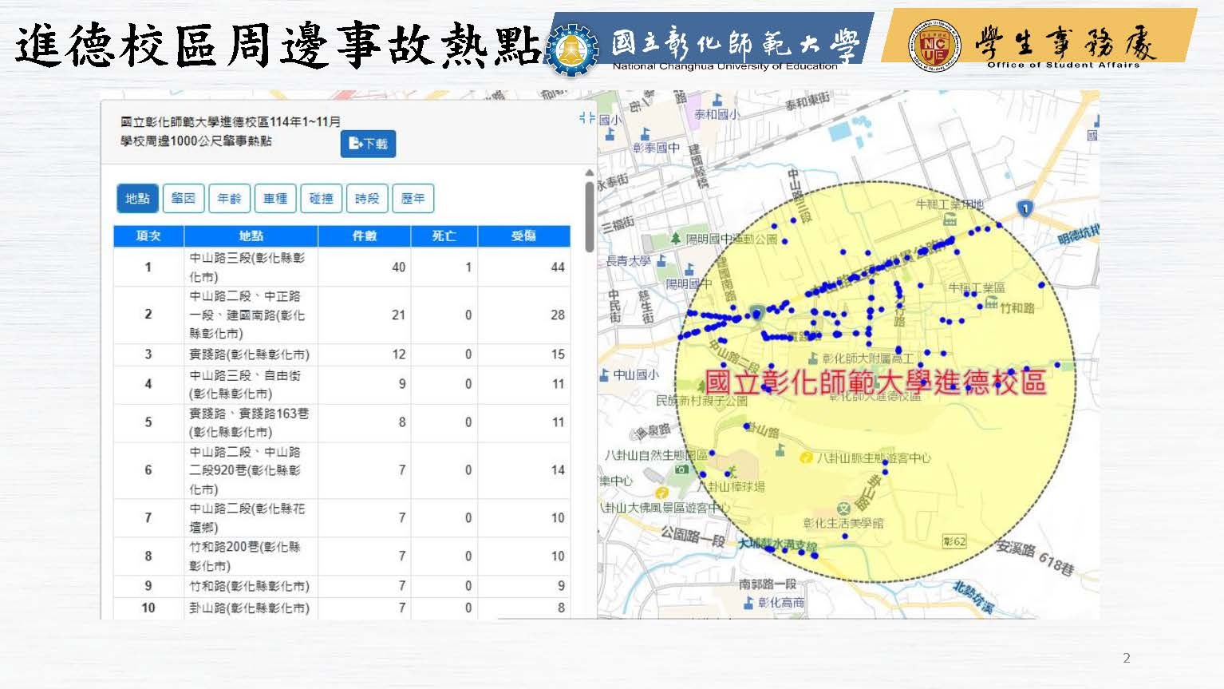Open the 時段 tab
Image resolution: width=1224 pixels, height=689 pixels.
coord(367,198)
